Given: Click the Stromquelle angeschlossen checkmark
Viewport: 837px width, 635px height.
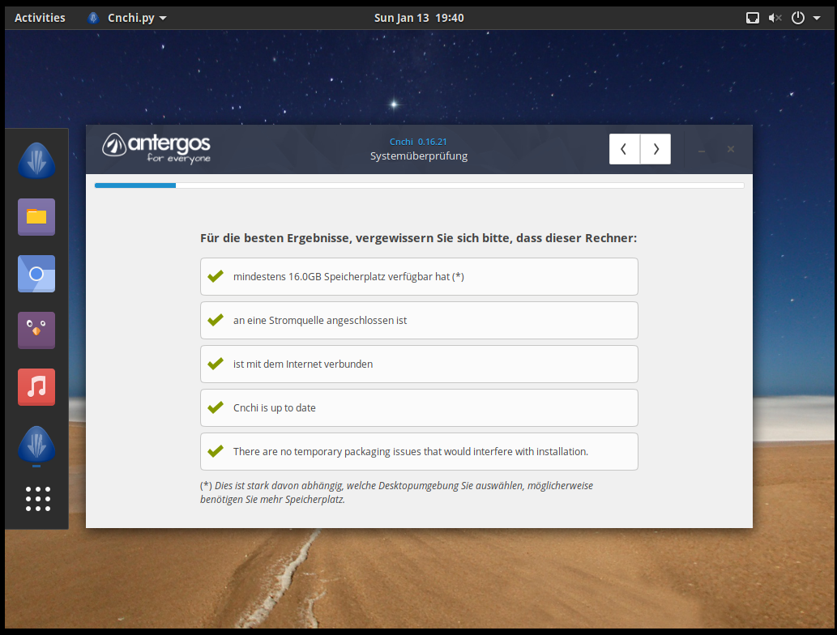Looking at the screenshot, I should pos(216,320).
